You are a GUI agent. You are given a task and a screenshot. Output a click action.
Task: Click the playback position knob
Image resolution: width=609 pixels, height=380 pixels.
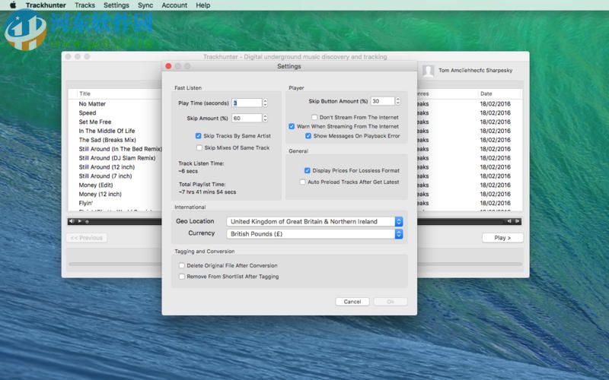[x=87, y=221]
